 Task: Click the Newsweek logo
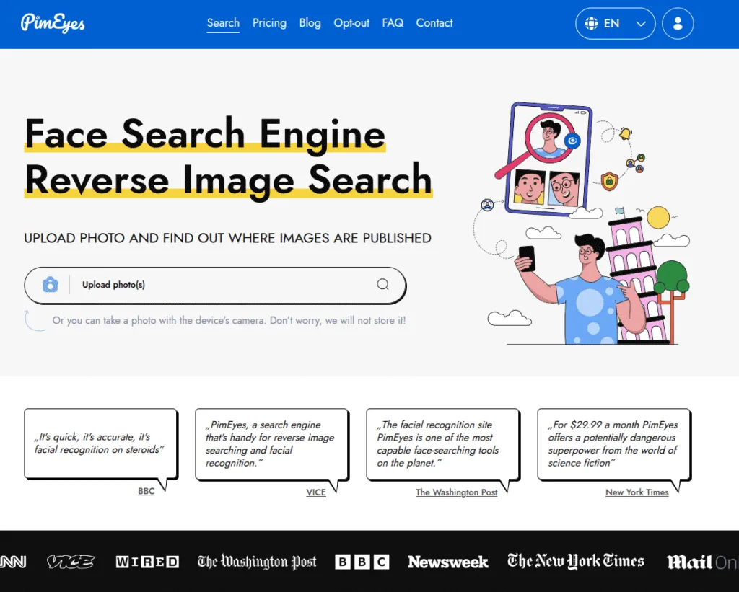point(447,562)
